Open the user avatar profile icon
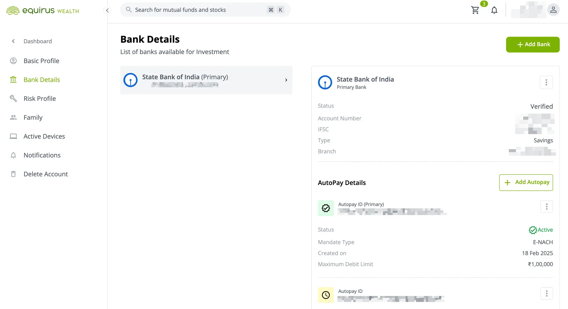 point(553,10)
